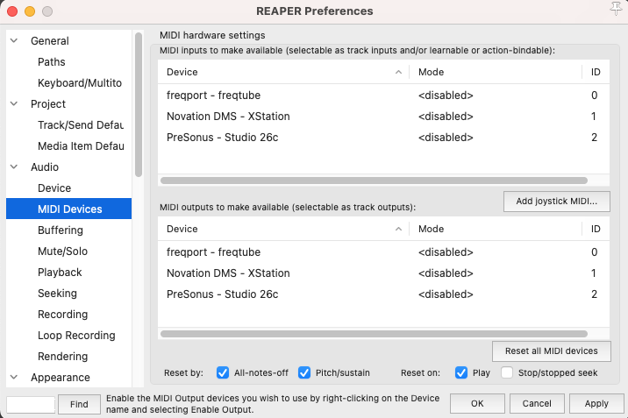Pin the Preferences window with the pushpin icon
Screen dimensions: 628x418
[x=616, y=9]
